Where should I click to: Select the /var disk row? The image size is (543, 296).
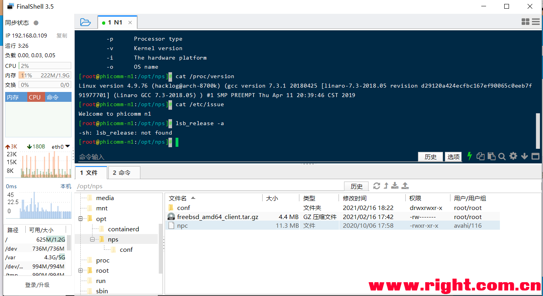[x=35, y=257]
